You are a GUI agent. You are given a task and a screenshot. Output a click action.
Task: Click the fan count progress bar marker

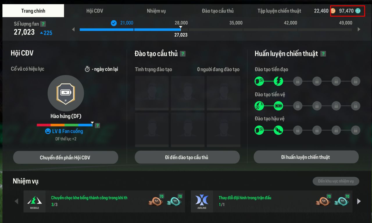pos(181,27)
